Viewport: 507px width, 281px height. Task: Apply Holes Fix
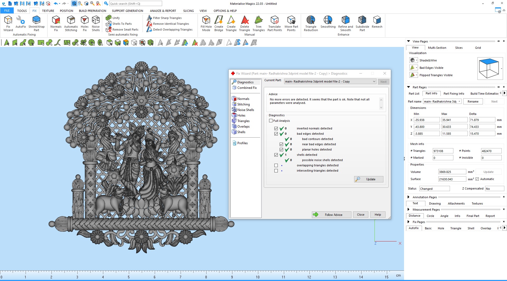point(84,23)
